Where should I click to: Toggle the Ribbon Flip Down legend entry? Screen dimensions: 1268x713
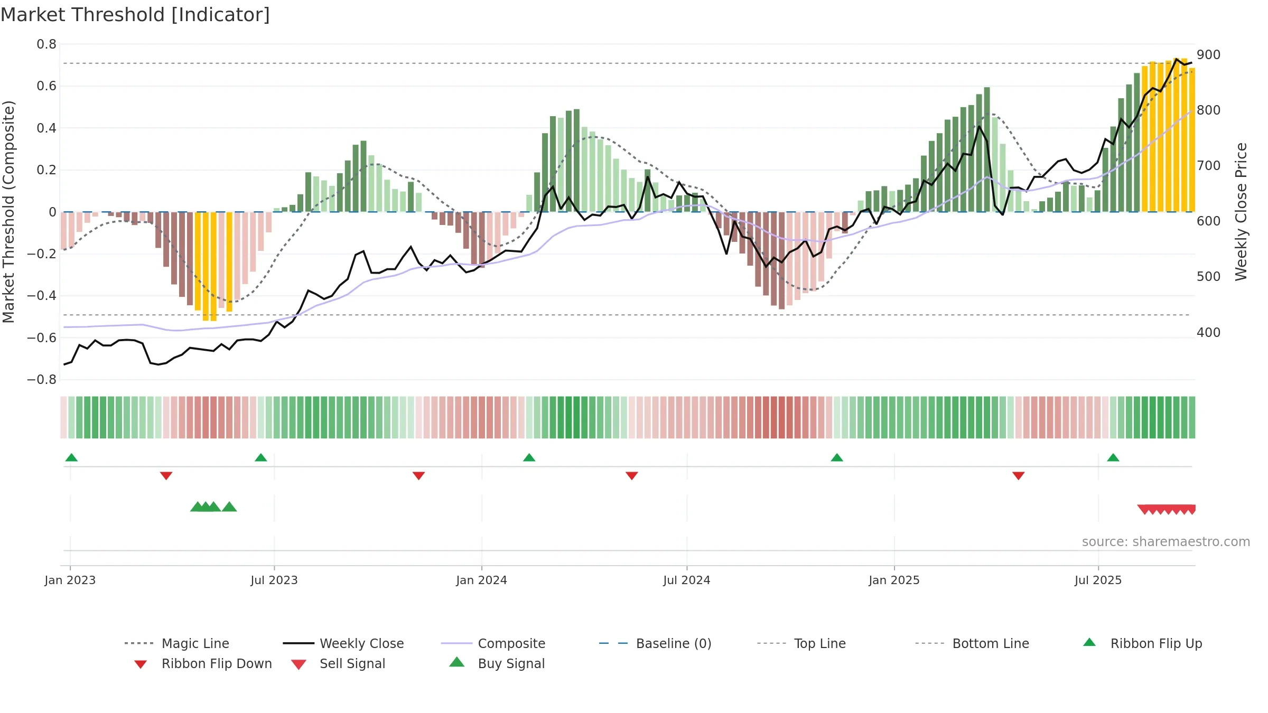[x=202, y=663]
